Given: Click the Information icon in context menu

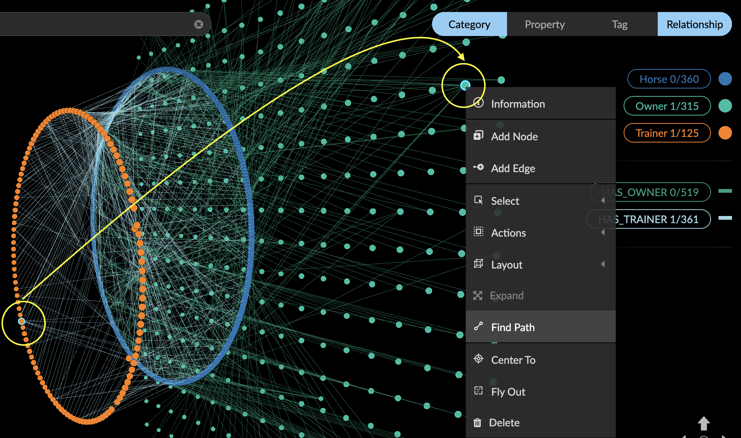Looking at the screenshot, I should (x=478, y=103).
